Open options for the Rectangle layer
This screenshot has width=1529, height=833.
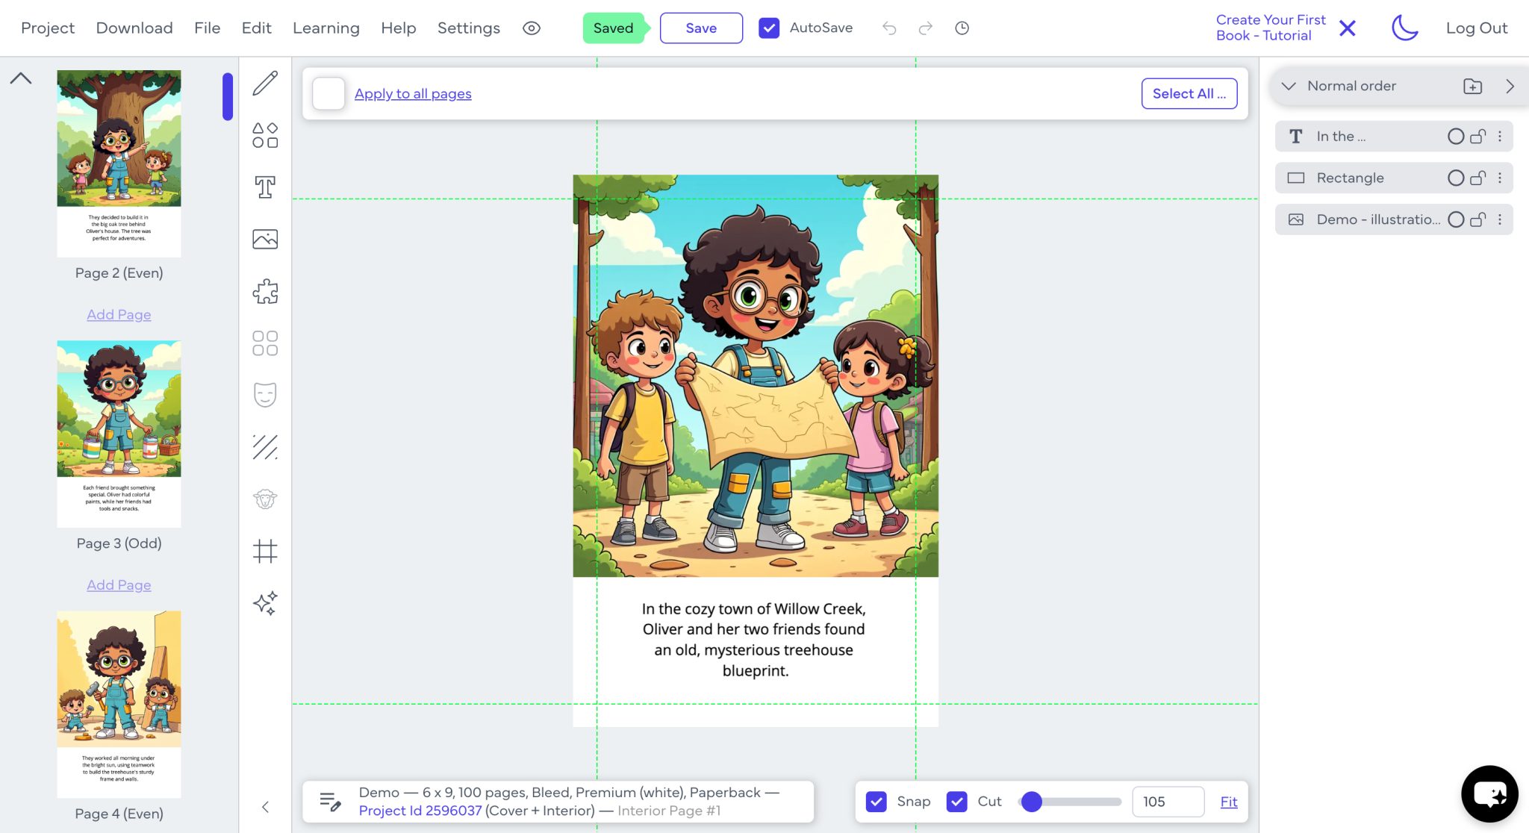click(x=1499, y=178)
